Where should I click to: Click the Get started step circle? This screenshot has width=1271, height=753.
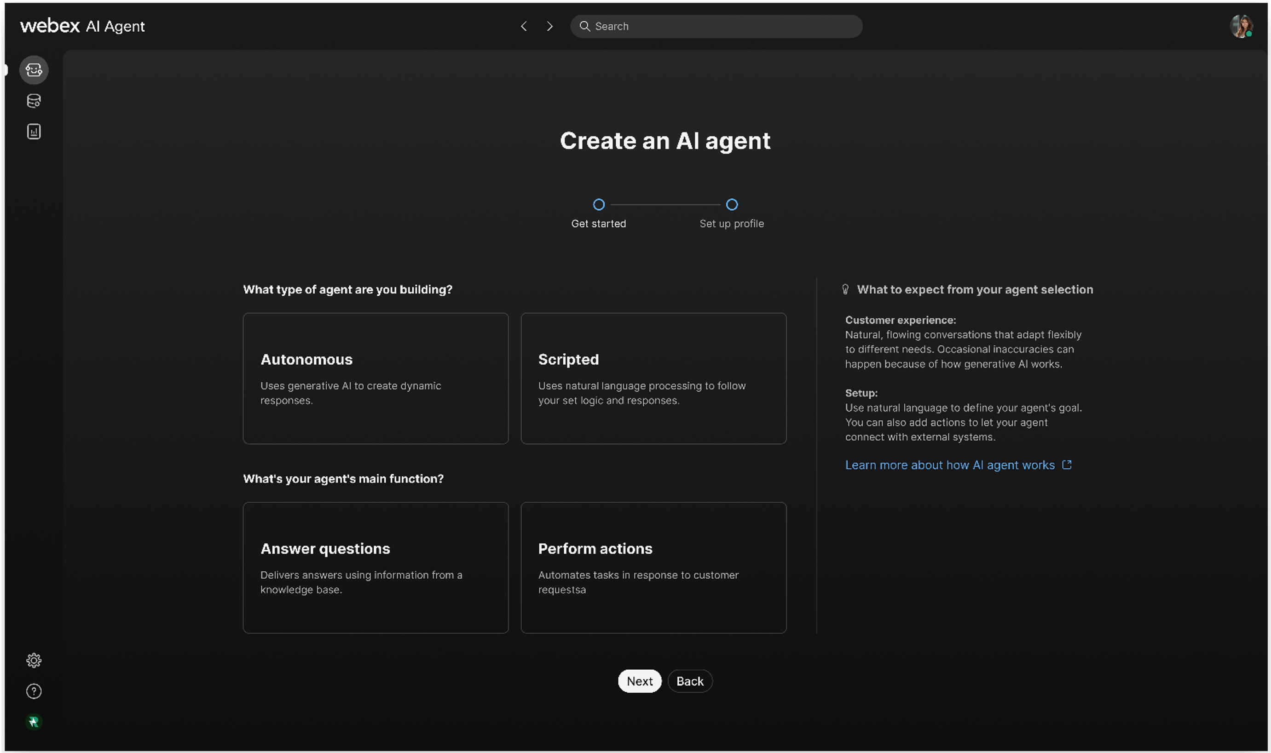coord(599,204)
